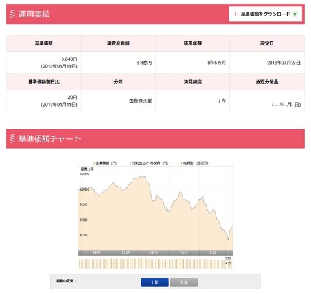
Task: Click the red chevron arrow beside 基準価額をダウンロード
Action: [236, 14]
